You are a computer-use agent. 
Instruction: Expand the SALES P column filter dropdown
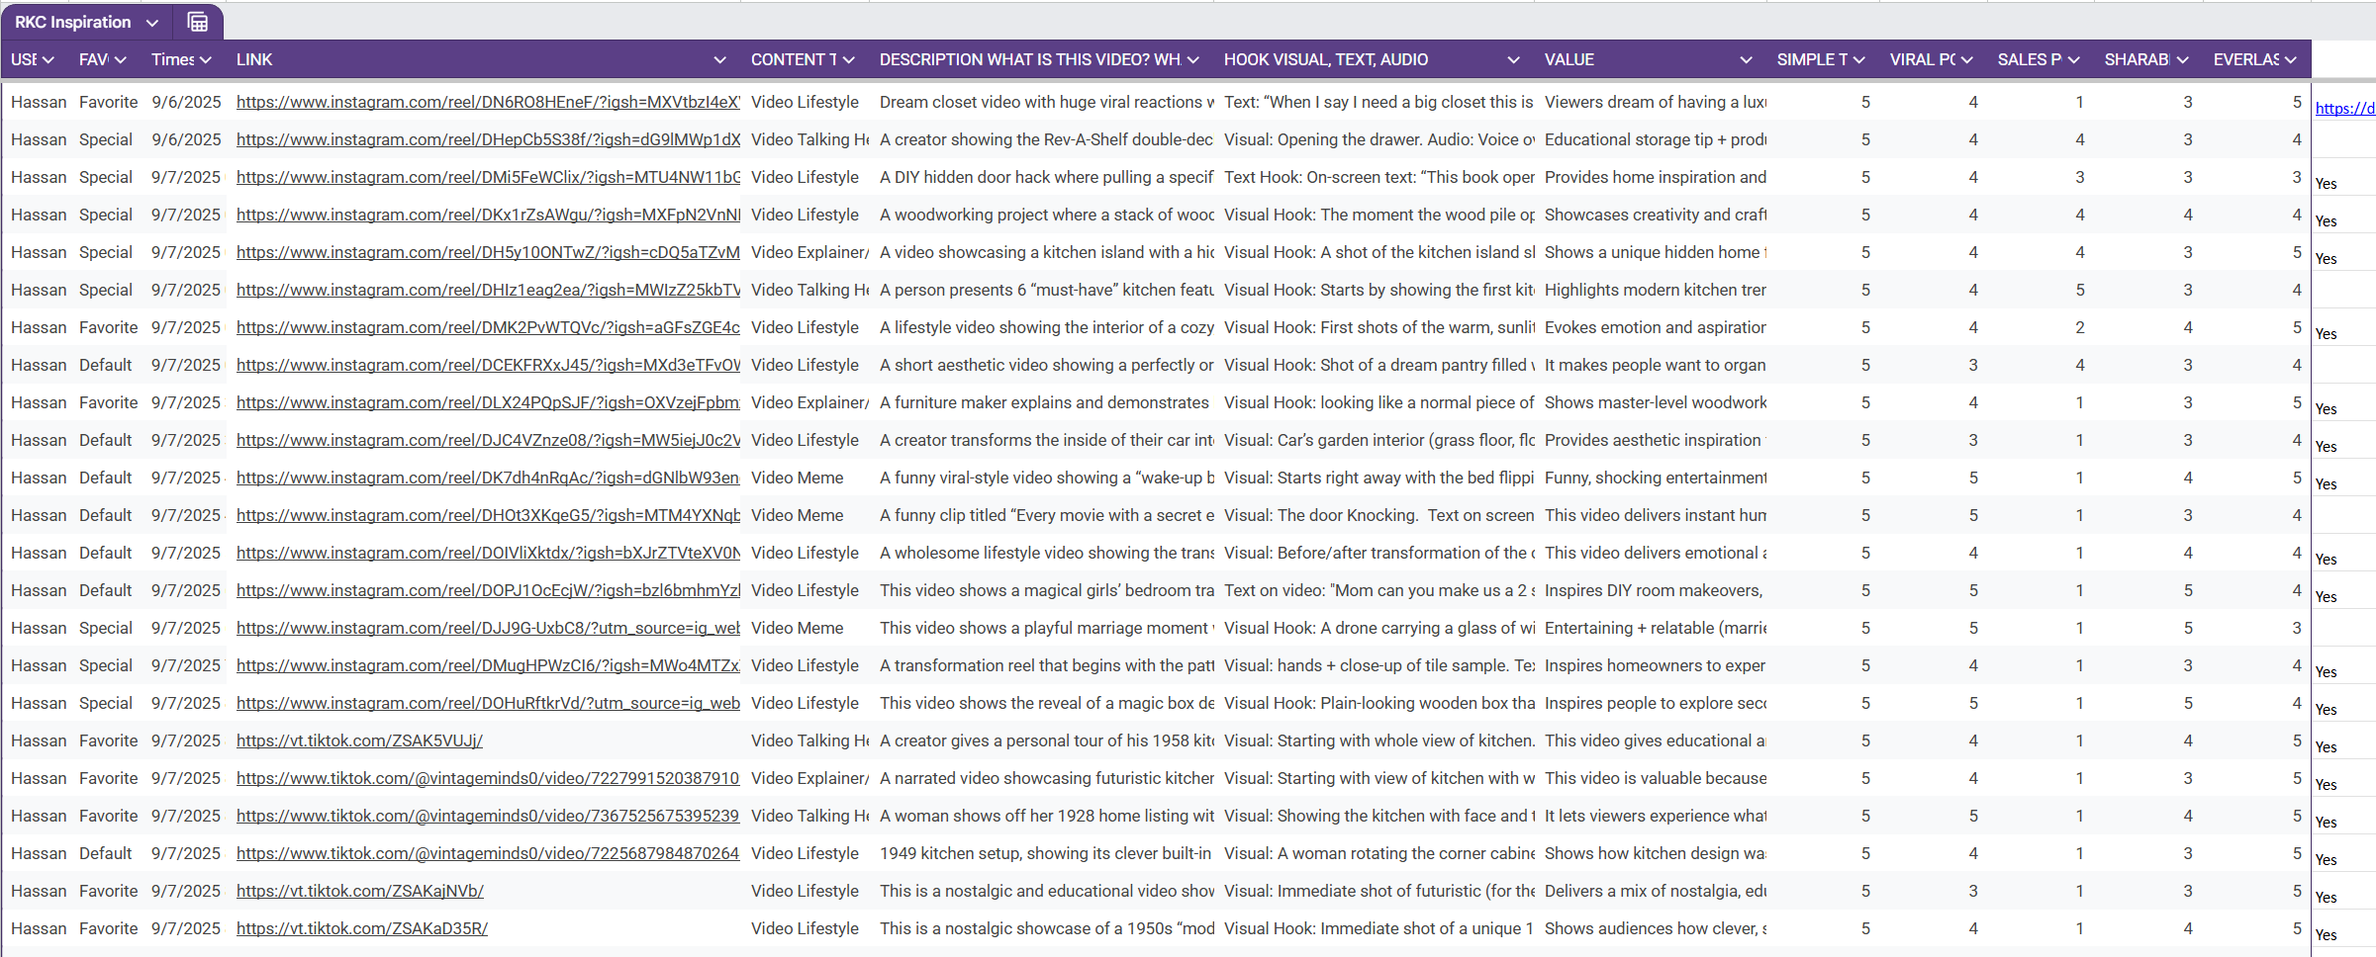[2074, 60]
